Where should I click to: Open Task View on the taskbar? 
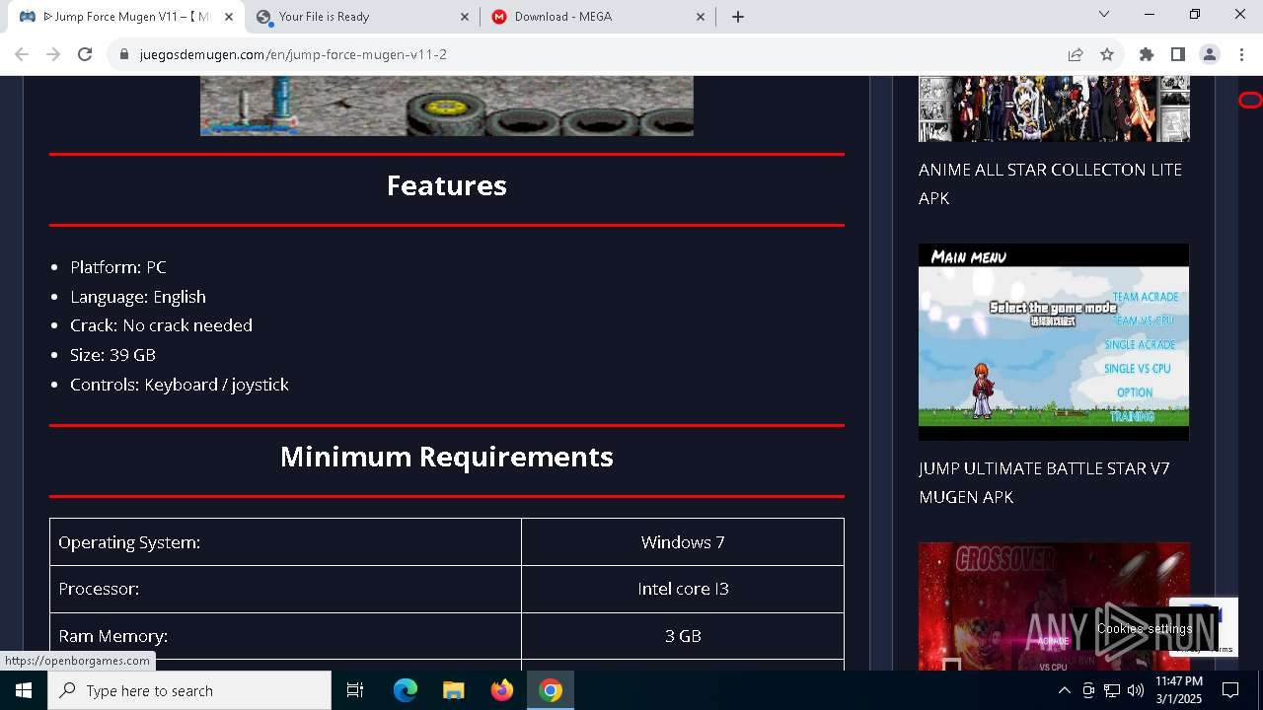355,690
